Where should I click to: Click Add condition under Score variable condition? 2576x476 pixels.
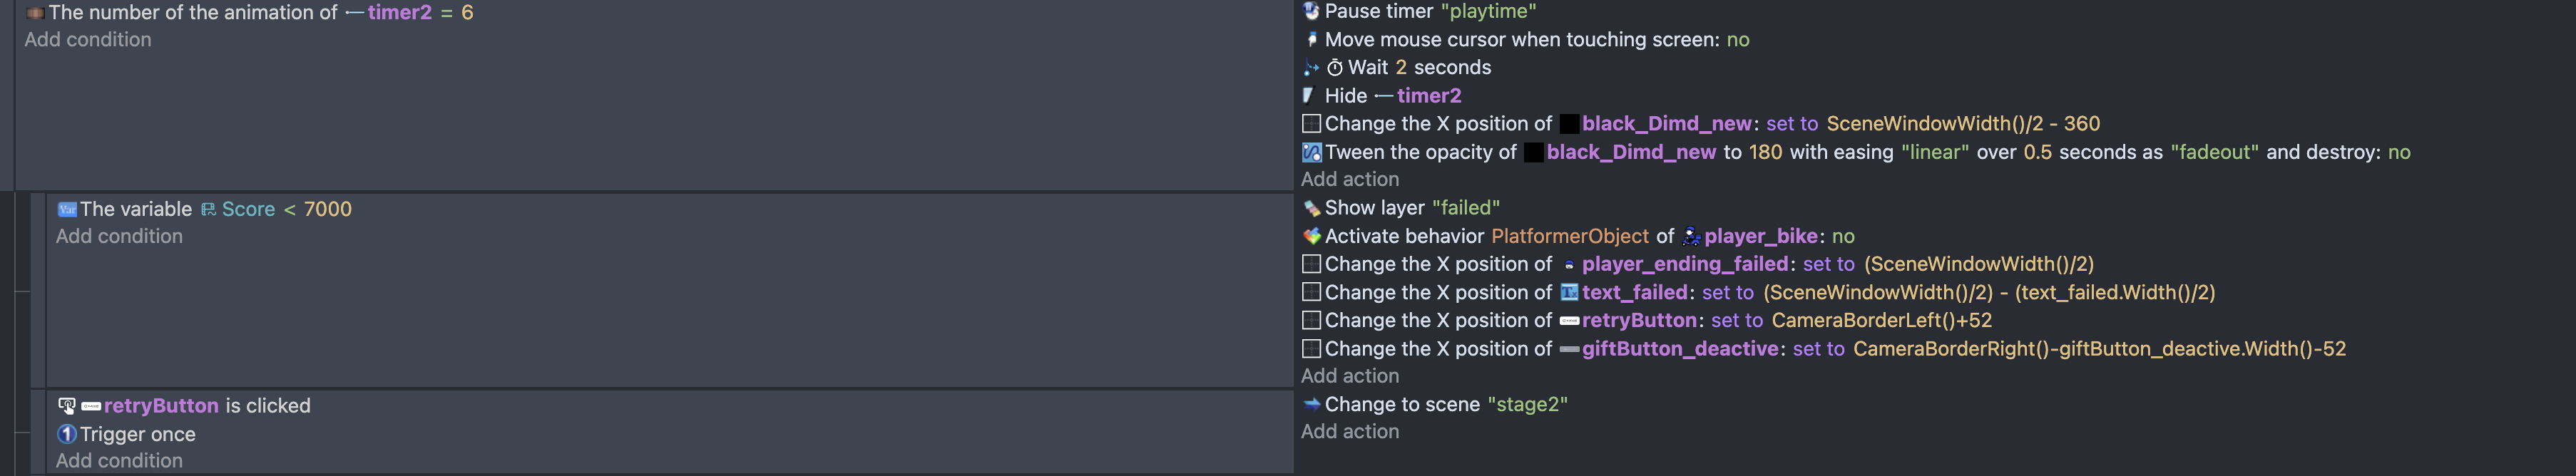coord(119,237)
